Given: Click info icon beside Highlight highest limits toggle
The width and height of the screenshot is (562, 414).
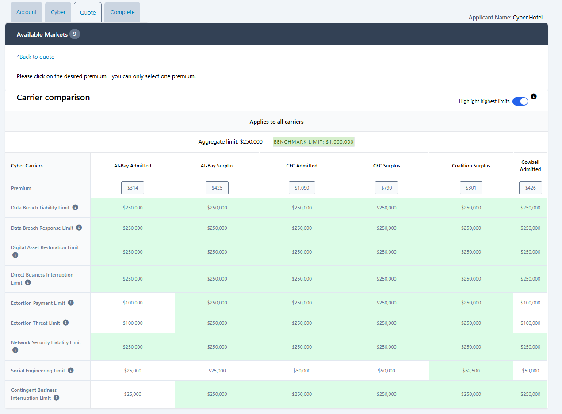Looking at the screenshot, I should tap(534, 96).
